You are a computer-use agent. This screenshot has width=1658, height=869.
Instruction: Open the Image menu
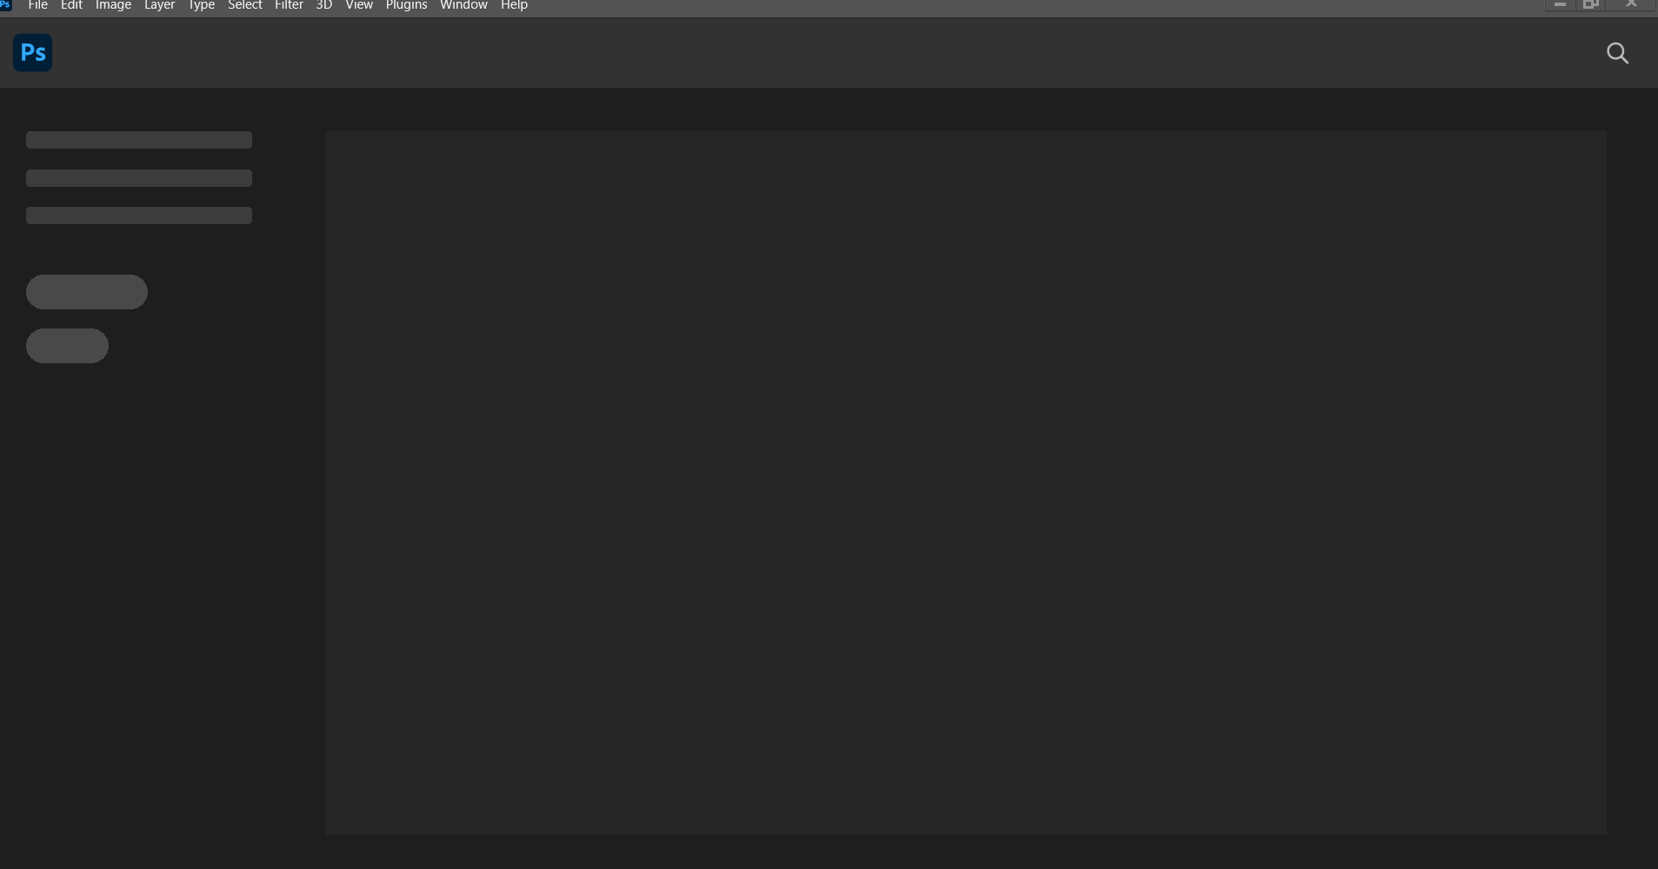tap(113, 5)
